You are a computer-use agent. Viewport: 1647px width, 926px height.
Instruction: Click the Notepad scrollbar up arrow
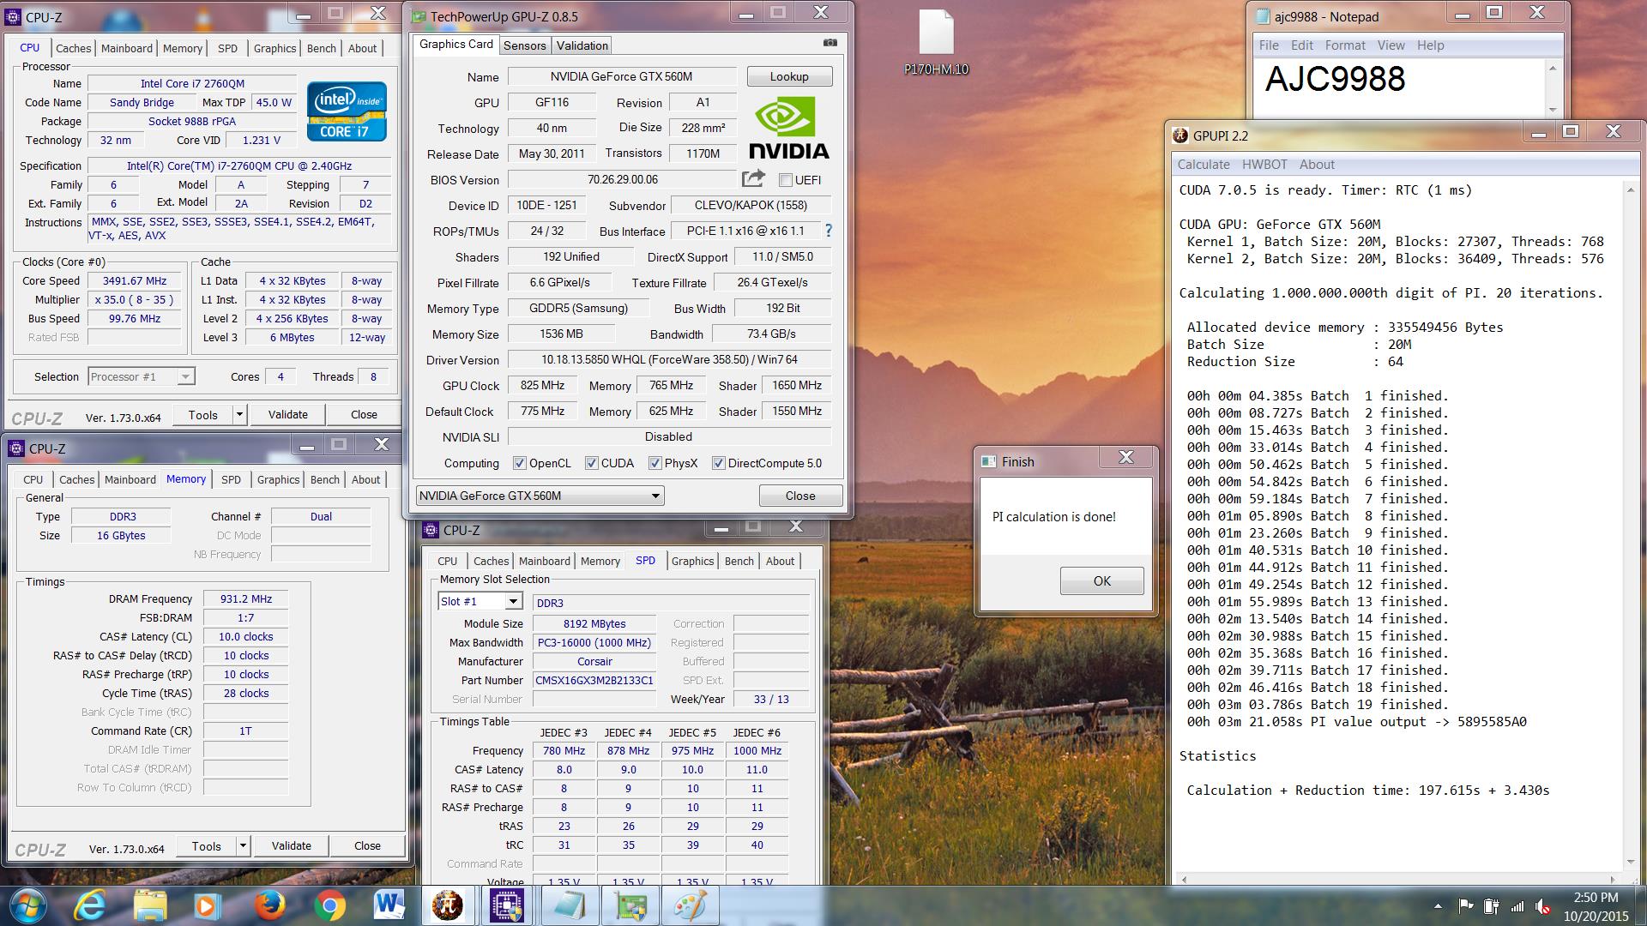(1552, 69)
